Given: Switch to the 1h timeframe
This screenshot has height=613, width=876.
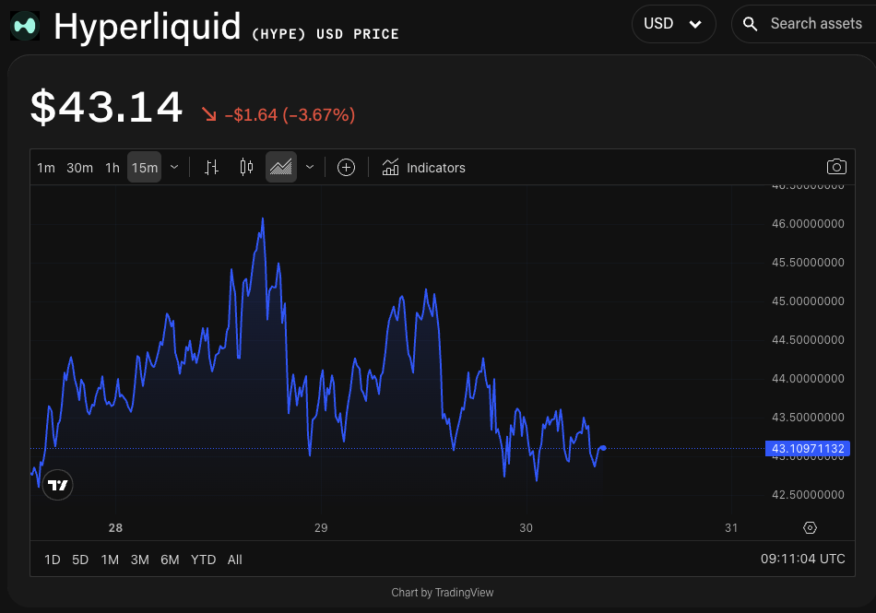Looking at the screenshot, I should (x=112, y=168).
